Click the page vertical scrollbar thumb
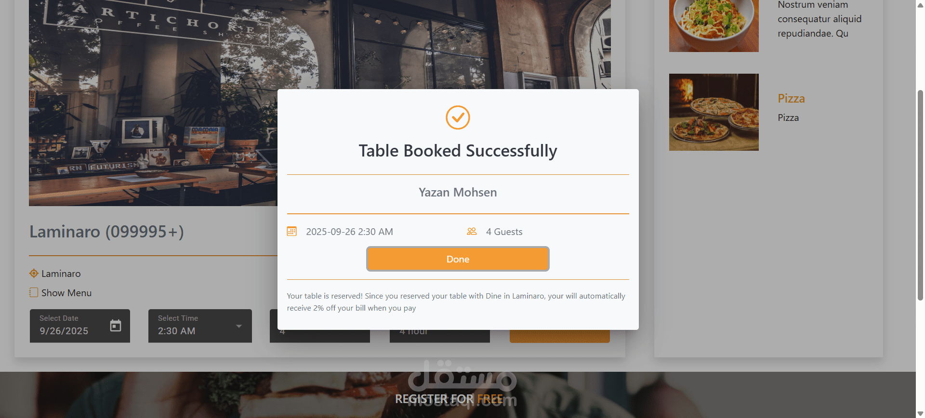The width and height of the screenshot is (925, 418). [920, 195]
